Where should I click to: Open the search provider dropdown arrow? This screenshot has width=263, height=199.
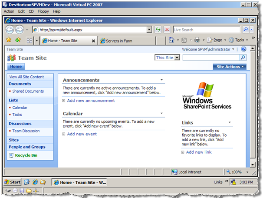(252, 30)
